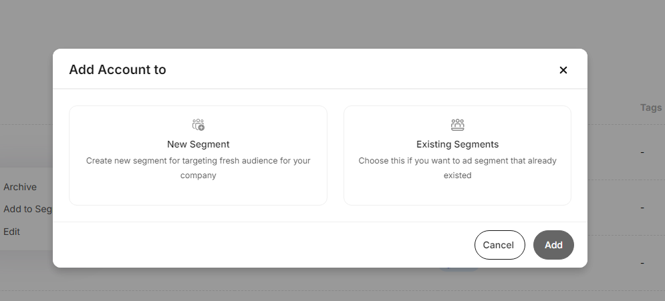Viewport: 665px width, 301px height.
Task: Choose Add to Segment menu entry
Action: (x=27, y=209)
